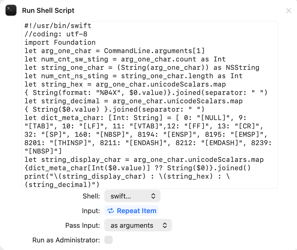The height and width of the screenshot is (250, 297).
Task: Click the '#!/usr/bin/swift' shebang line
Action: (x=58, y=26)
